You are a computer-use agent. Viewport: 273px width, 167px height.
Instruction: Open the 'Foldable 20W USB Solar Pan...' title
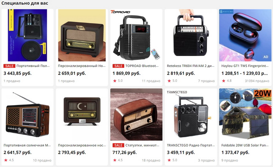[245, 145]
